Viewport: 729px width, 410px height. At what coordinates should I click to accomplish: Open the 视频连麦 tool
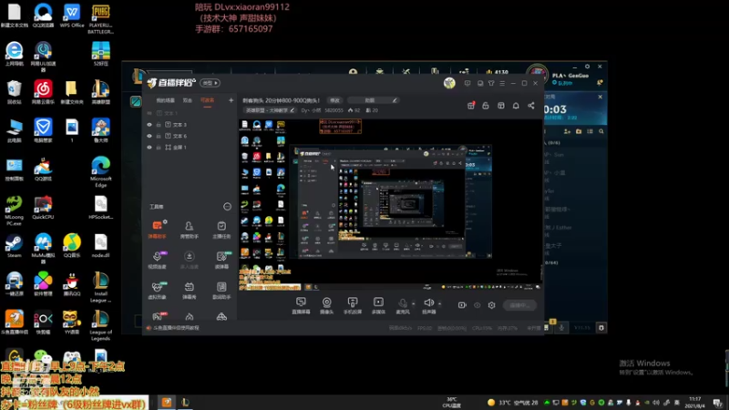(x=158, y=260)
